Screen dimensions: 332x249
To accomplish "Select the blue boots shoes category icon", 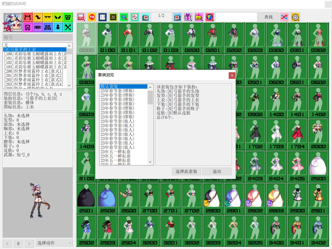I will click(x=48, y=27).
